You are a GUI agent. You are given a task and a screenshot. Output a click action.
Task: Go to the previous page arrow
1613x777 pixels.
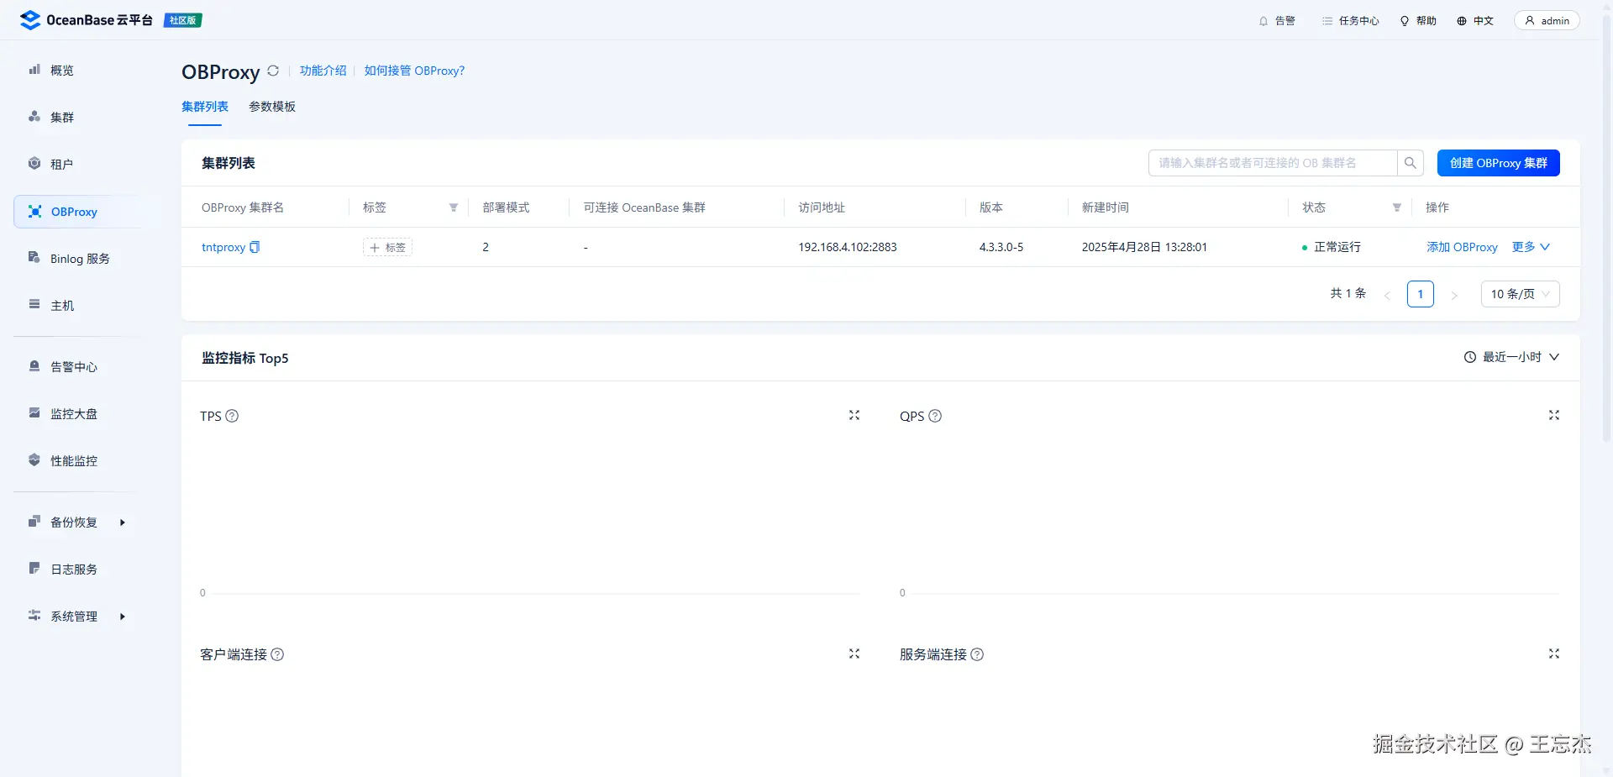click(1387, 295)
